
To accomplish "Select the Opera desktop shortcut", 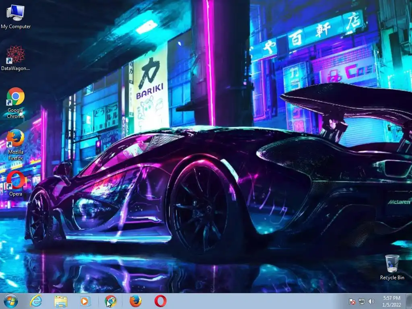I will [16, 183].
